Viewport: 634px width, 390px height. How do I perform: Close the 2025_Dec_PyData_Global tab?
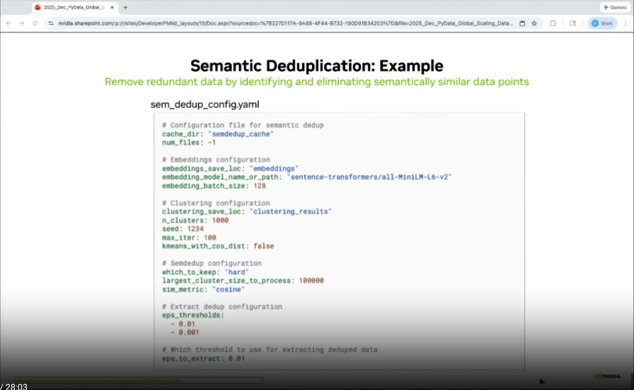point(112,7)
